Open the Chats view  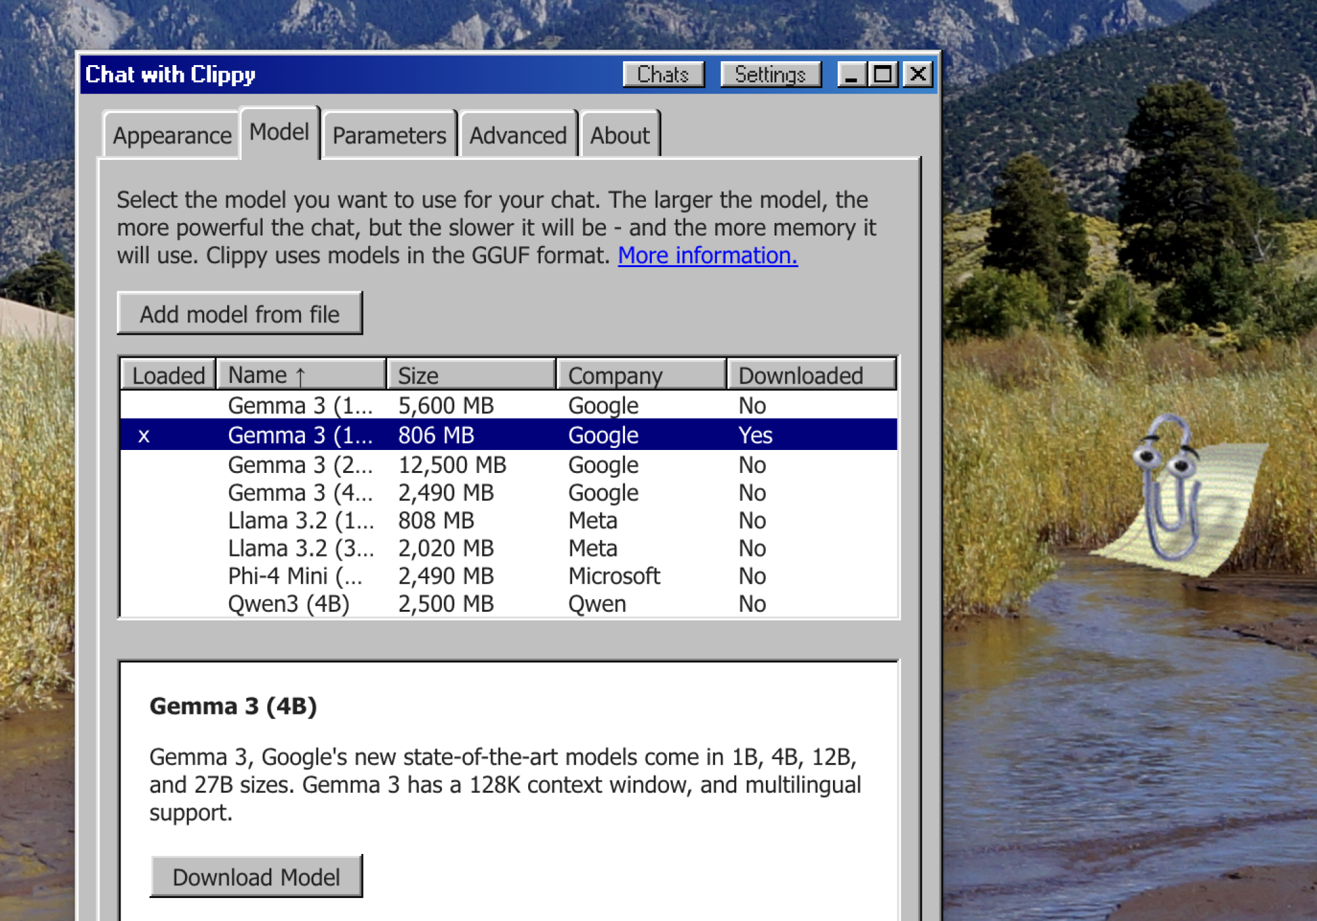point(663,74)
